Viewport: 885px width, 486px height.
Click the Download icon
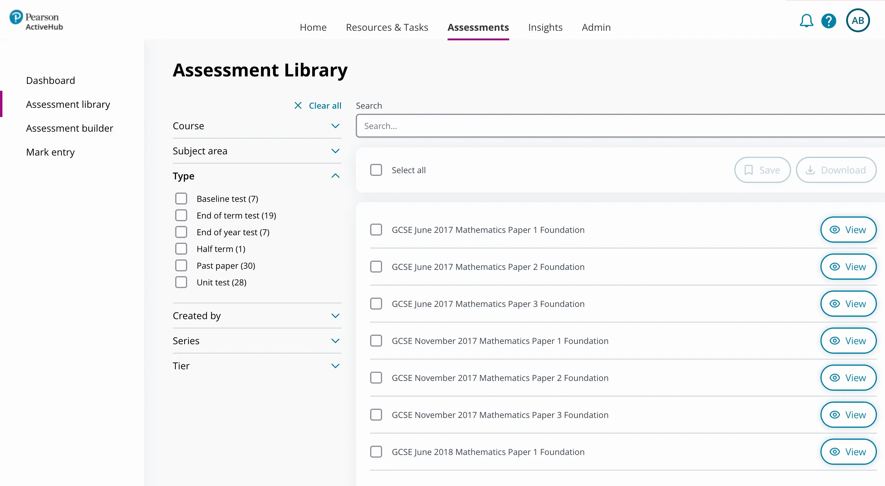click(811, 170)
